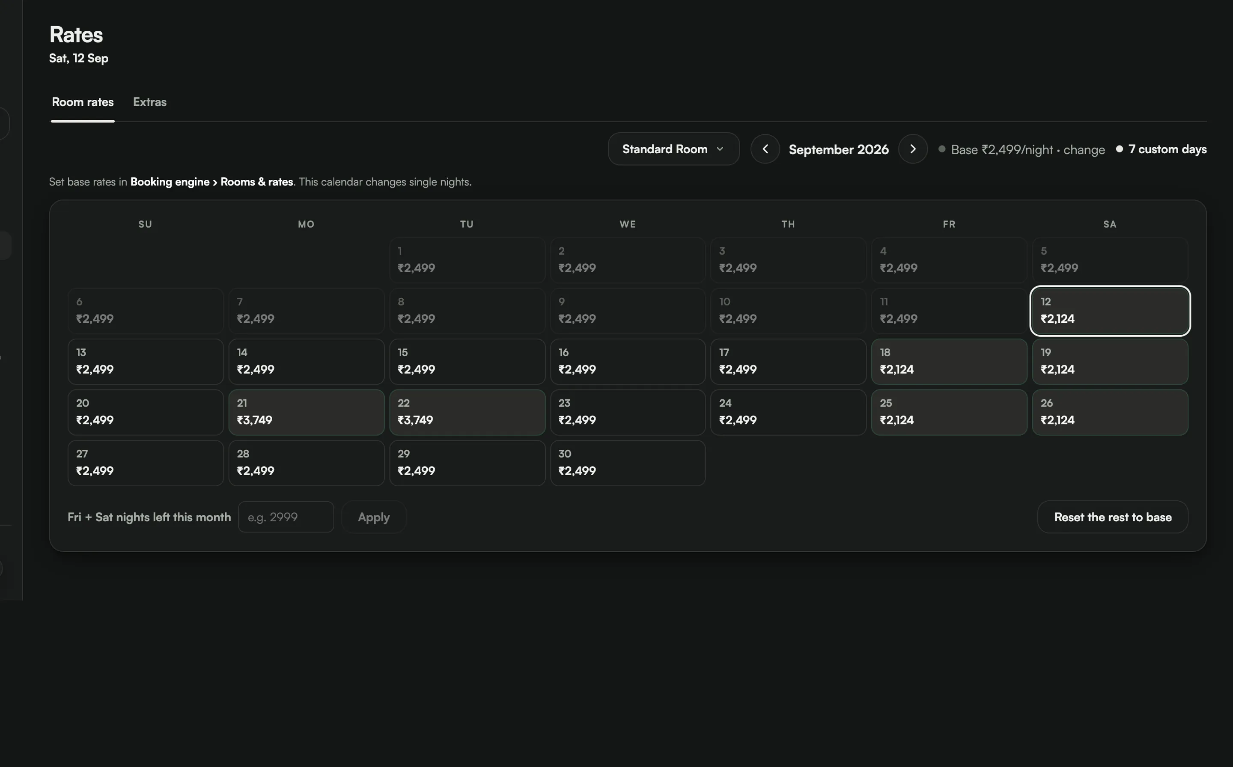The height and width of the screenshot is (767, 1233).
Task: Select the 24 Sep day cell
Action: point(788,413)
